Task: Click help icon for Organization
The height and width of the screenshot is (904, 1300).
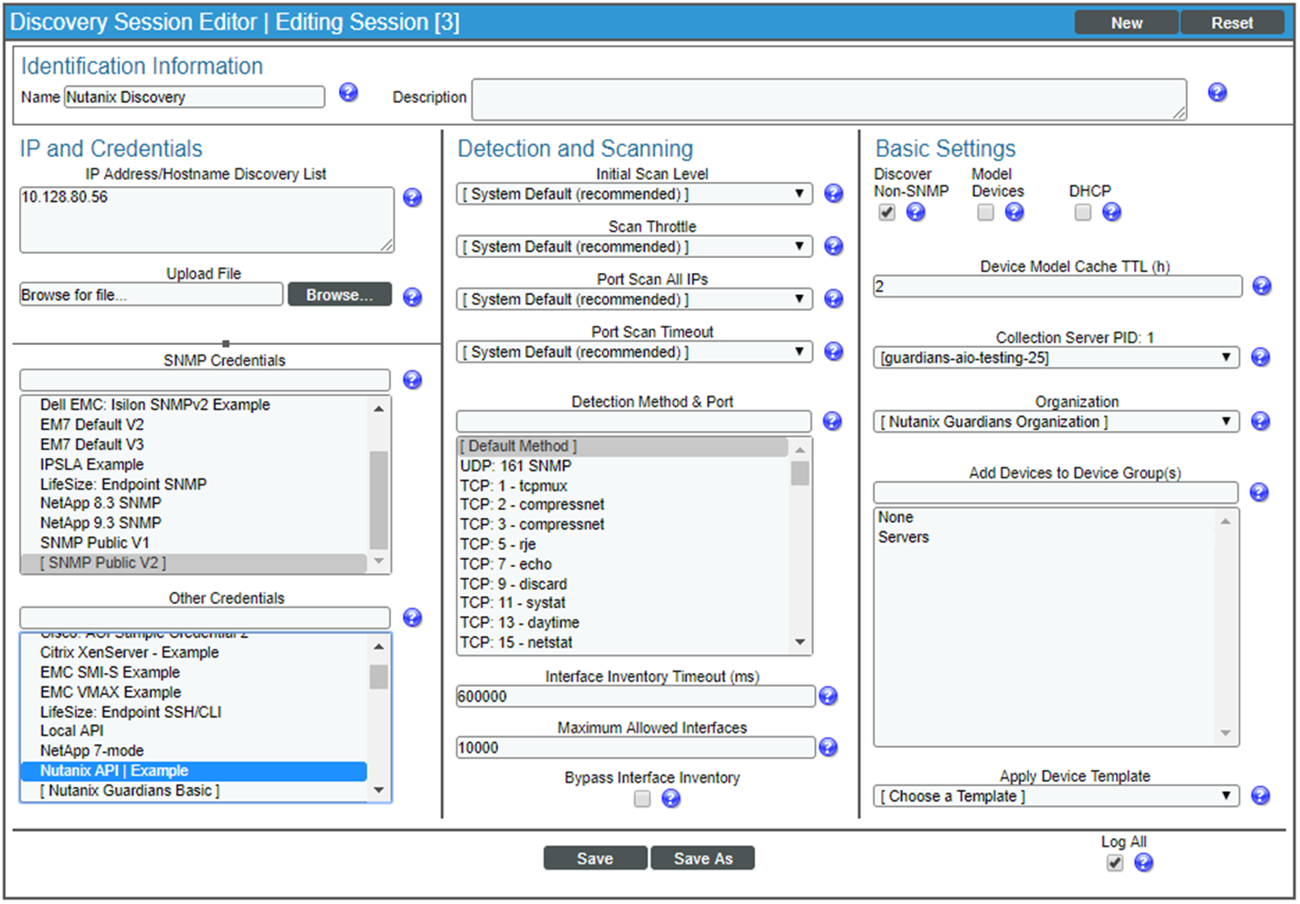Action: (x=1260, y=421)
